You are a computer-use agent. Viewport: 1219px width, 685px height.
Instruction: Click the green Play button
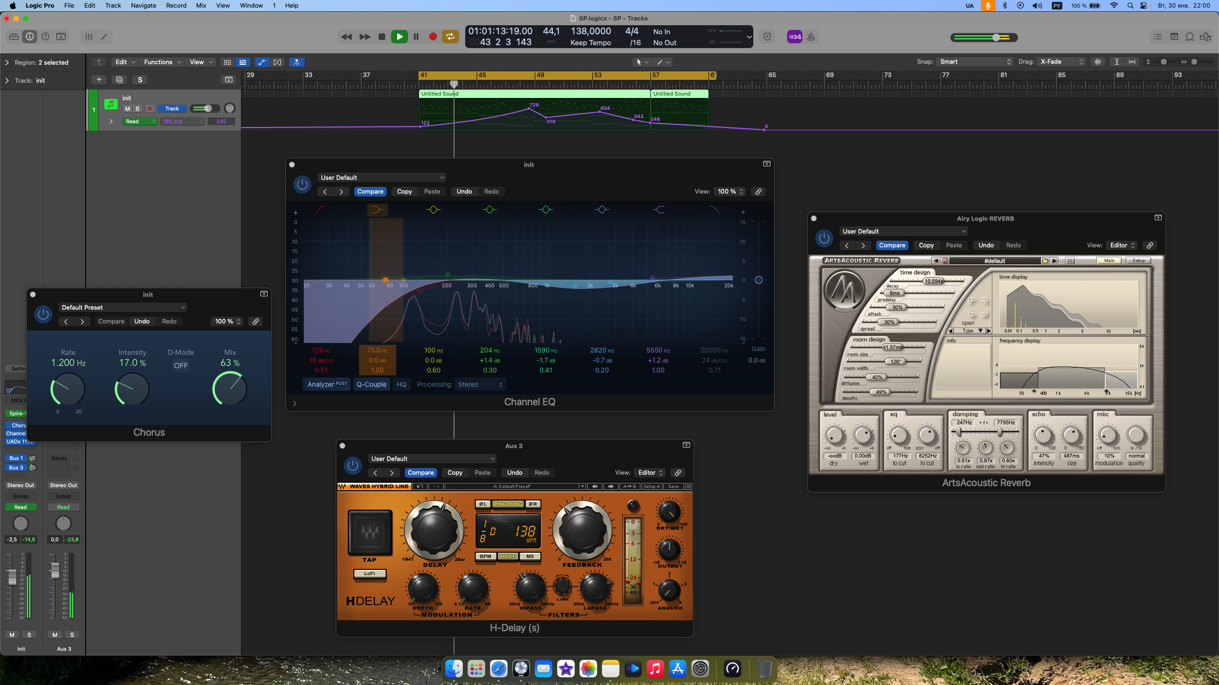[x=399, y=37]
